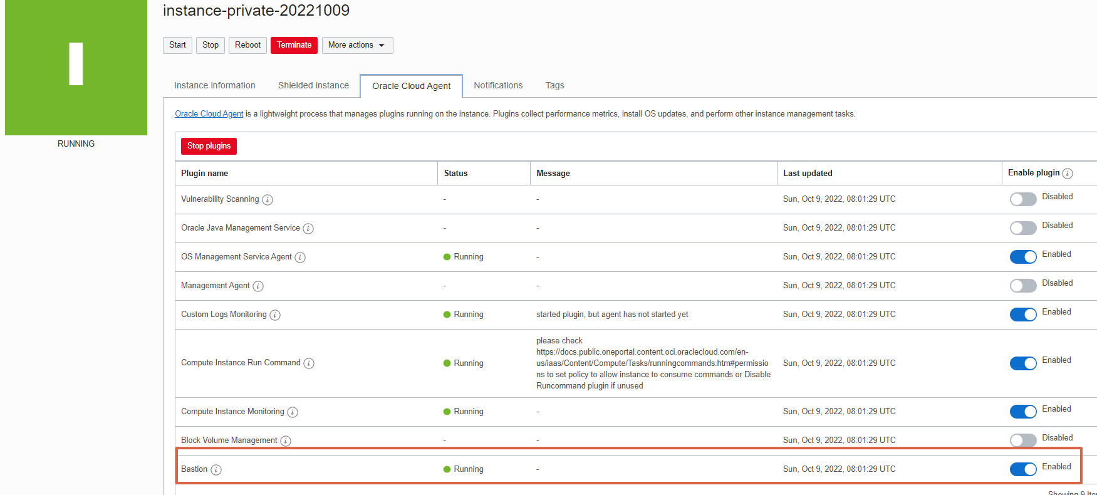
Task: Open the Shielded instance tab
Action: coord(313,85)
